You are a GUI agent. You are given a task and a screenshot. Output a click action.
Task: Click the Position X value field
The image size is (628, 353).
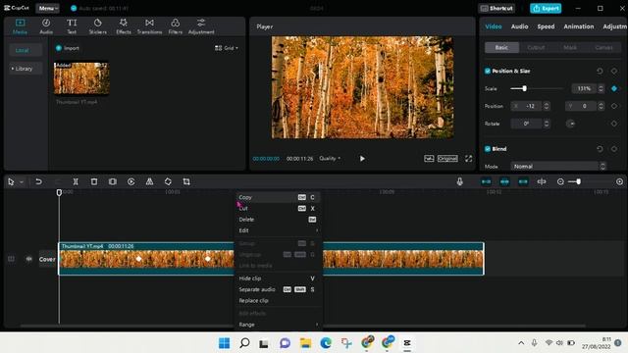point(531,106)
